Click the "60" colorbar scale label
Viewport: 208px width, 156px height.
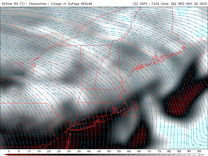tap(129, 151)
